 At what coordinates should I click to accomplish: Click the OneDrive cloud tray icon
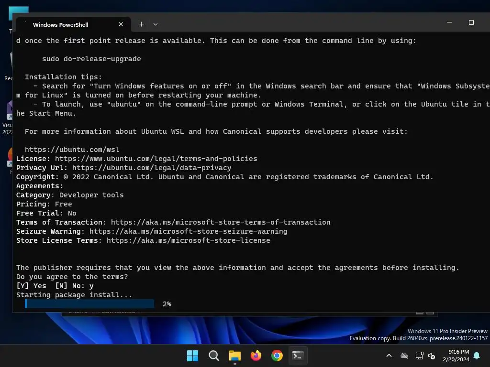pyautogui.click(x=404, y=356)
